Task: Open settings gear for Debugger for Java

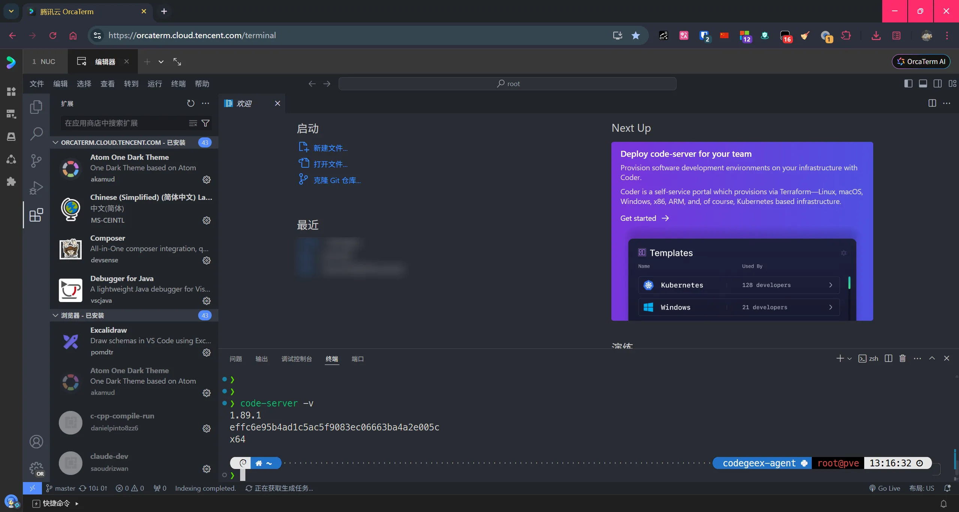Action: [206, 301]
